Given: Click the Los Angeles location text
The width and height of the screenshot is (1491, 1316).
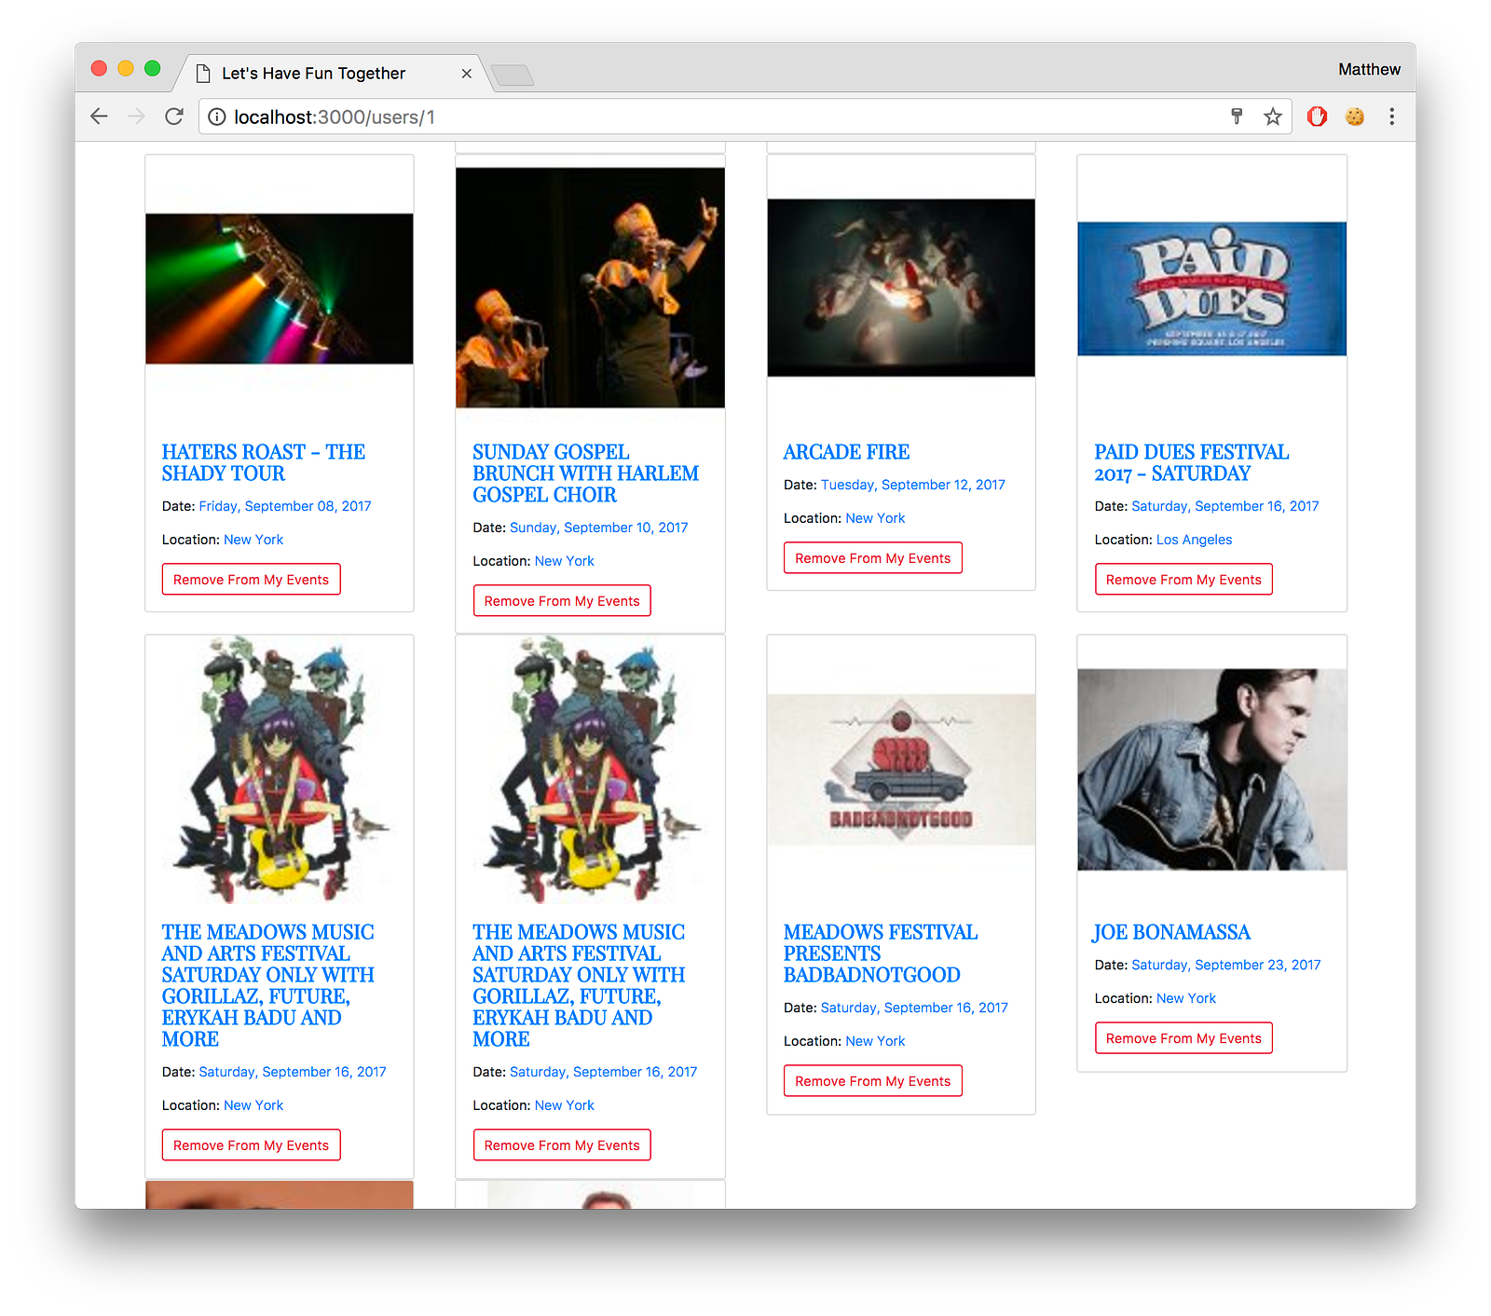Looking at the screenshot, I should pos(1194,540).
